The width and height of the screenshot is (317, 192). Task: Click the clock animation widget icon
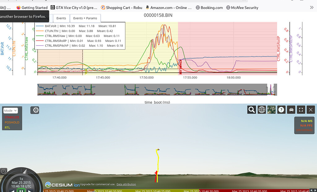pyautogui.click(x=3, y=171)
